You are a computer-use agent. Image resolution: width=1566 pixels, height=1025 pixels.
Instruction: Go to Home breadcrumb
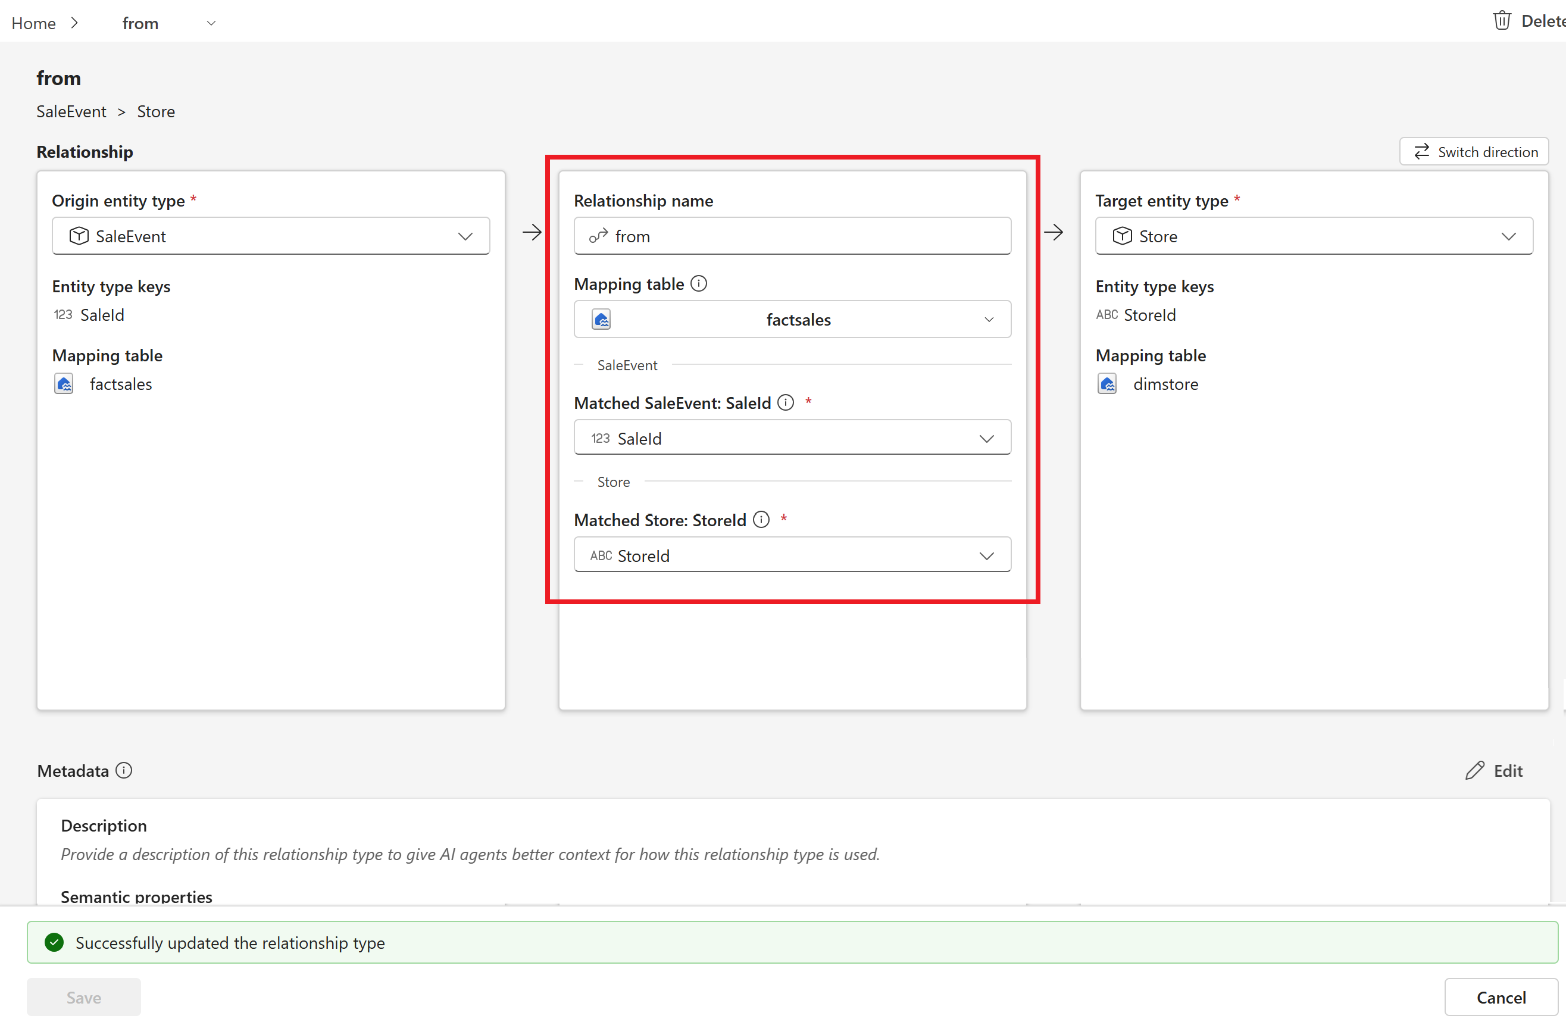33,23
